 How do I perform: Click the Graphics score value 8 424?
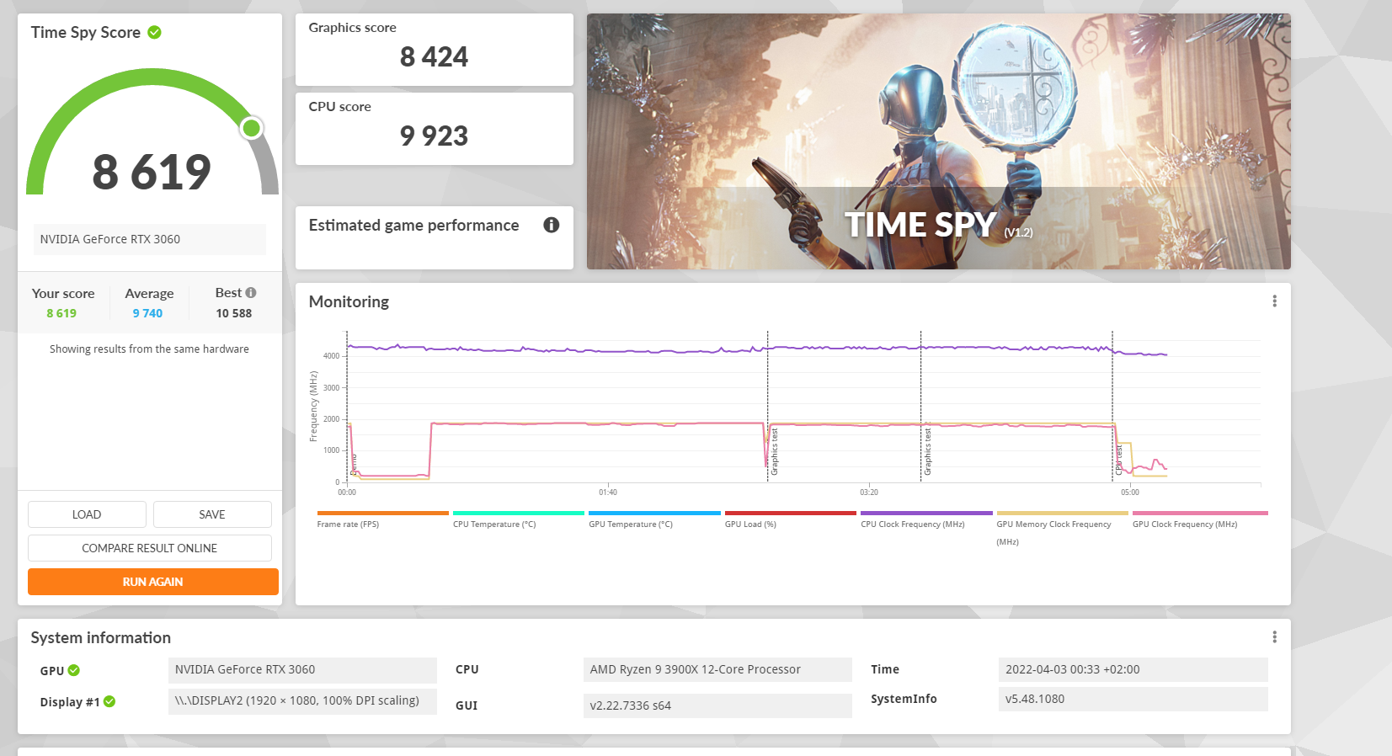click(435, 56)
